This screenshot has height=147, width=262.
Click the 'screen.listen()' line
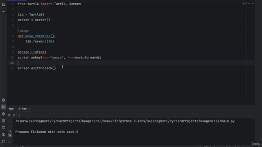point(32,52)
